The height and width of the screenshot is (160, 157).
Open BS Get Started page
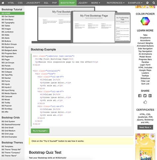(8, 16)
